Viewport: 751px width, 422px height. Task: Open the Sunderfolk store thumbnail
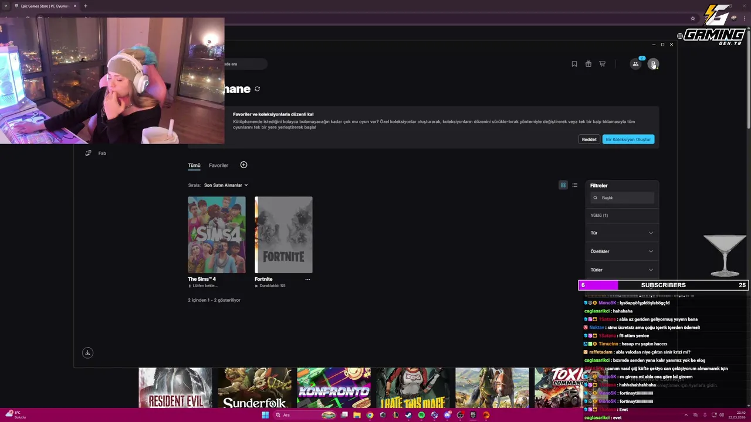(x=255, y=387)
